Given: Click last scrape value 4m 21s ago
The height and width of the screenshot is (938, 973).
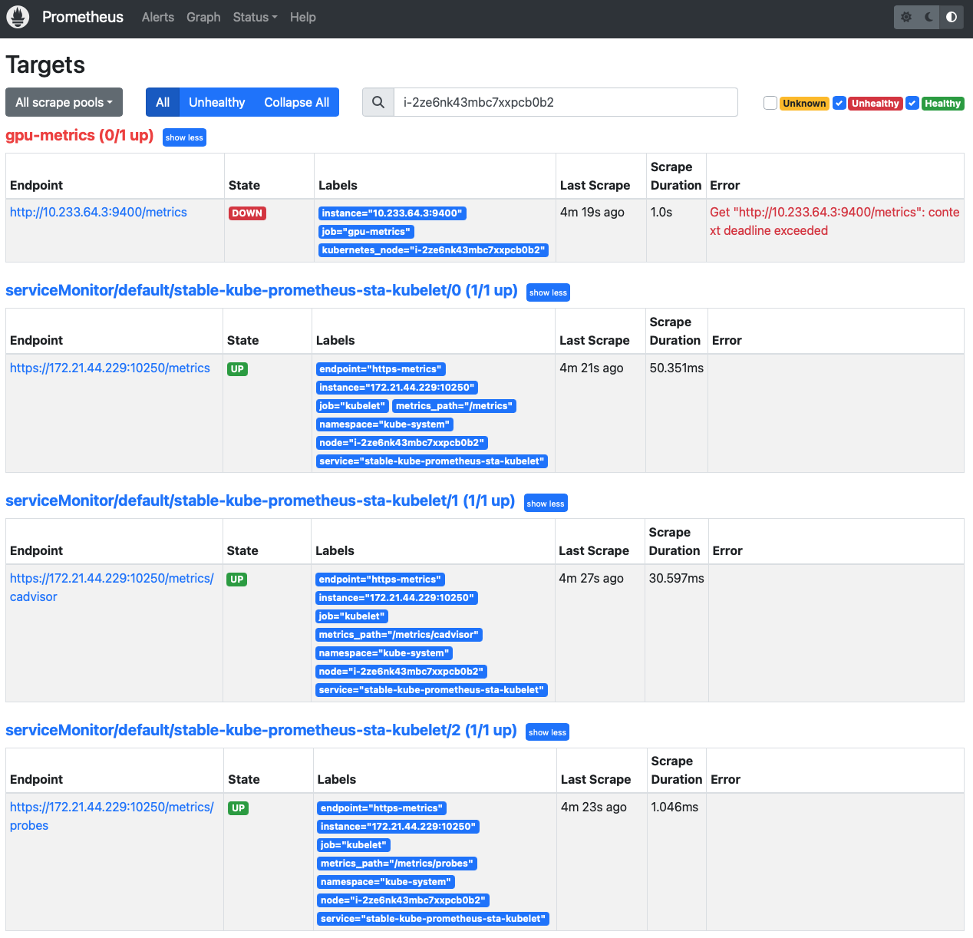Looking at the screenshot, I should click(x=592, y=368).
